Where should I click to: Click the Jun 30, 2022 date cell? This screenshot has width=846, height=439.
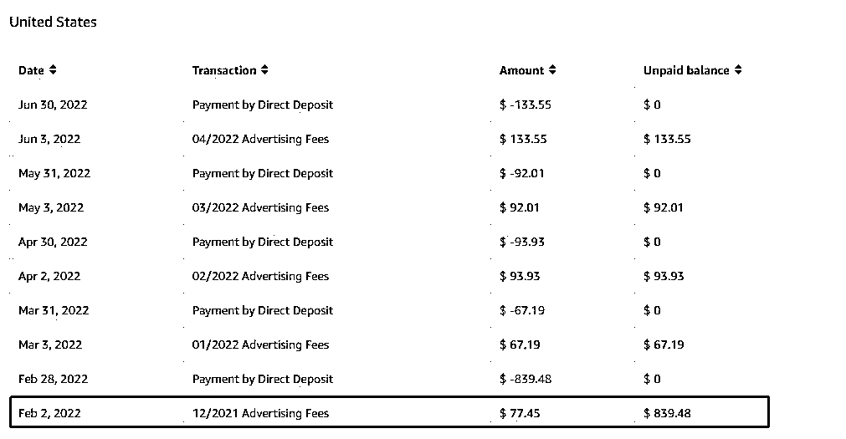point(53,105)
